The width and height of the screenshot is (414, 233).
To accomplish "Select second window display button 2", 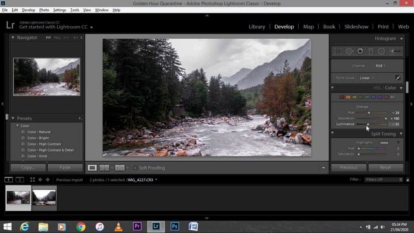I will click(20, 180).
